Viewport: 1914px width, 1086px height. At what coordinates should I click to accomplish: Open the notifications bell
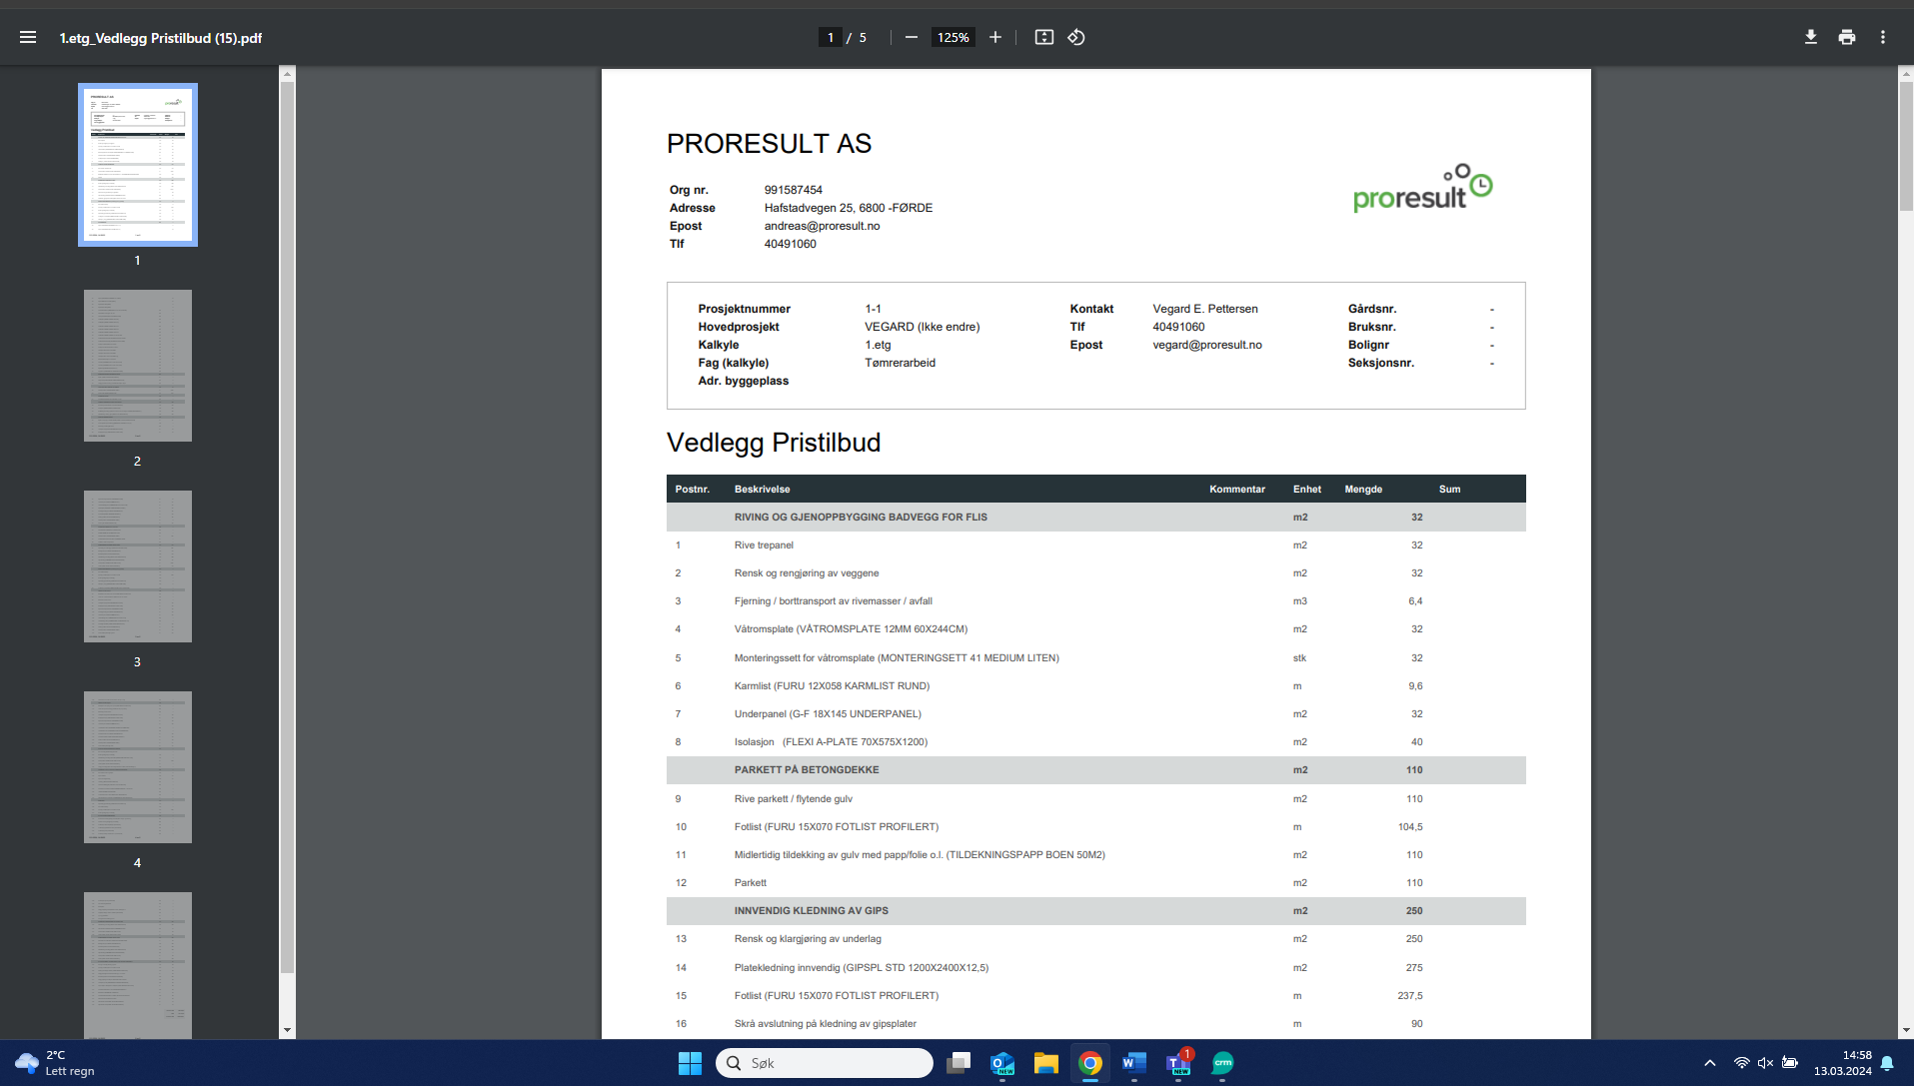coord(1887,1063)
